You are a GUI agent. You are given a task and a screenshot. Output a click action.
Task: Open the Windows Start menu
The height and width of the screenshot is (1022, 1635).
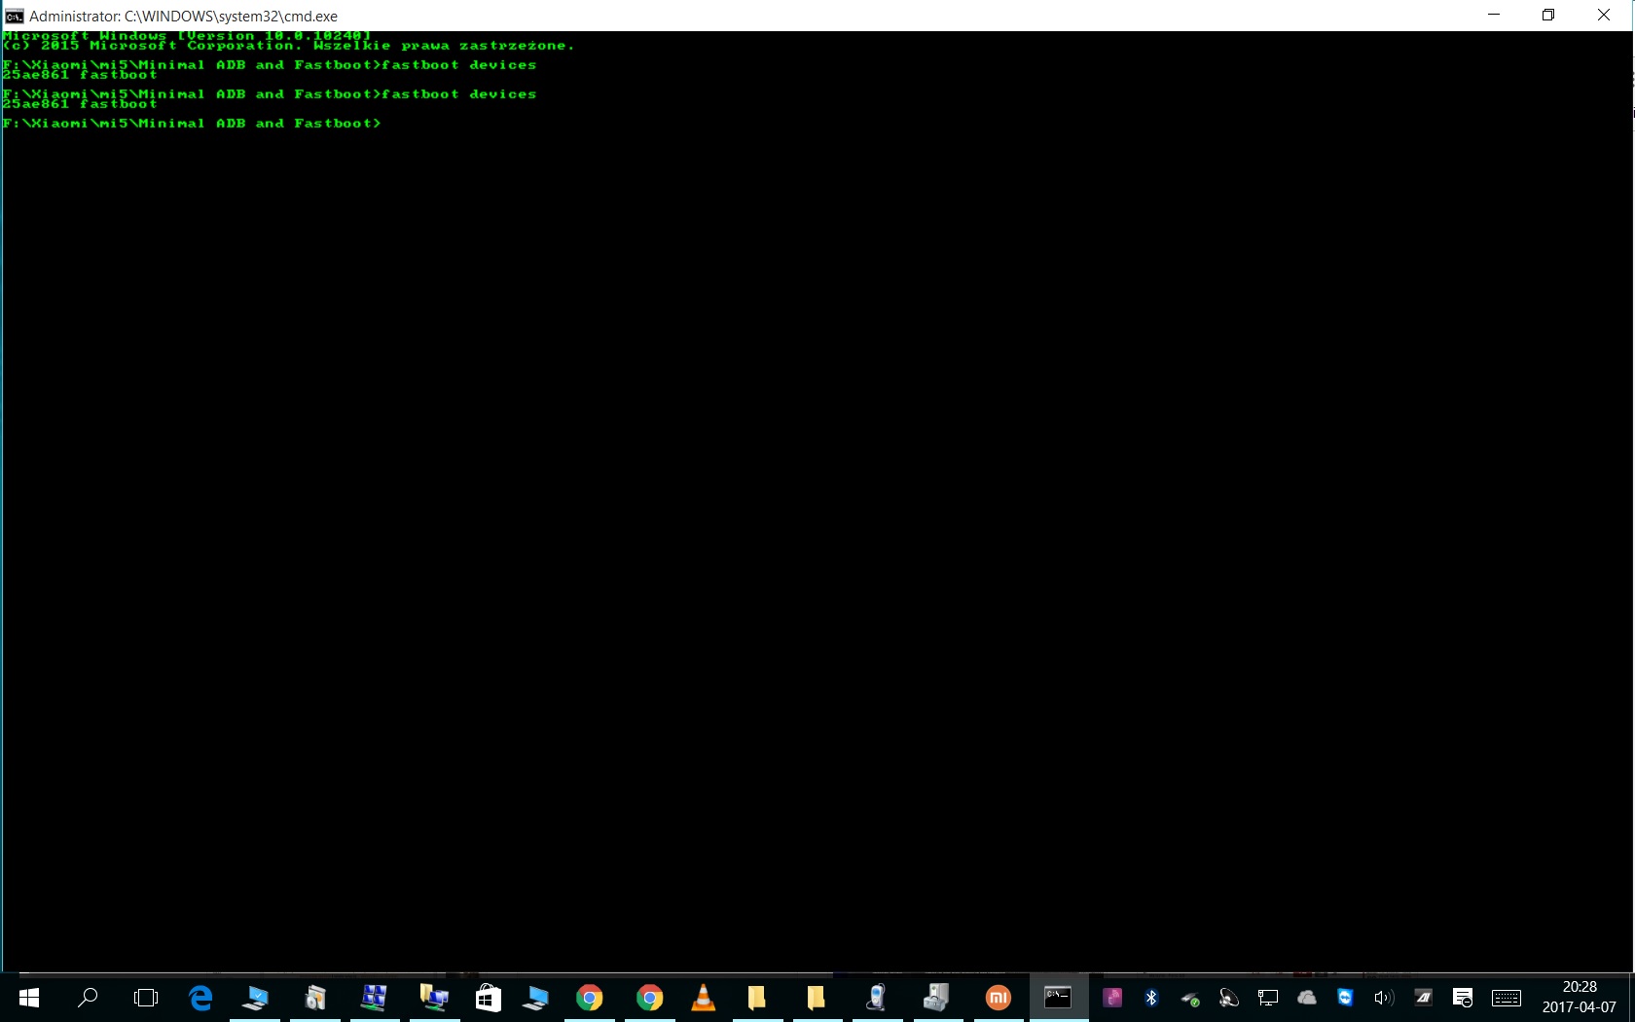pyautogui.click(x=28, y=998)
